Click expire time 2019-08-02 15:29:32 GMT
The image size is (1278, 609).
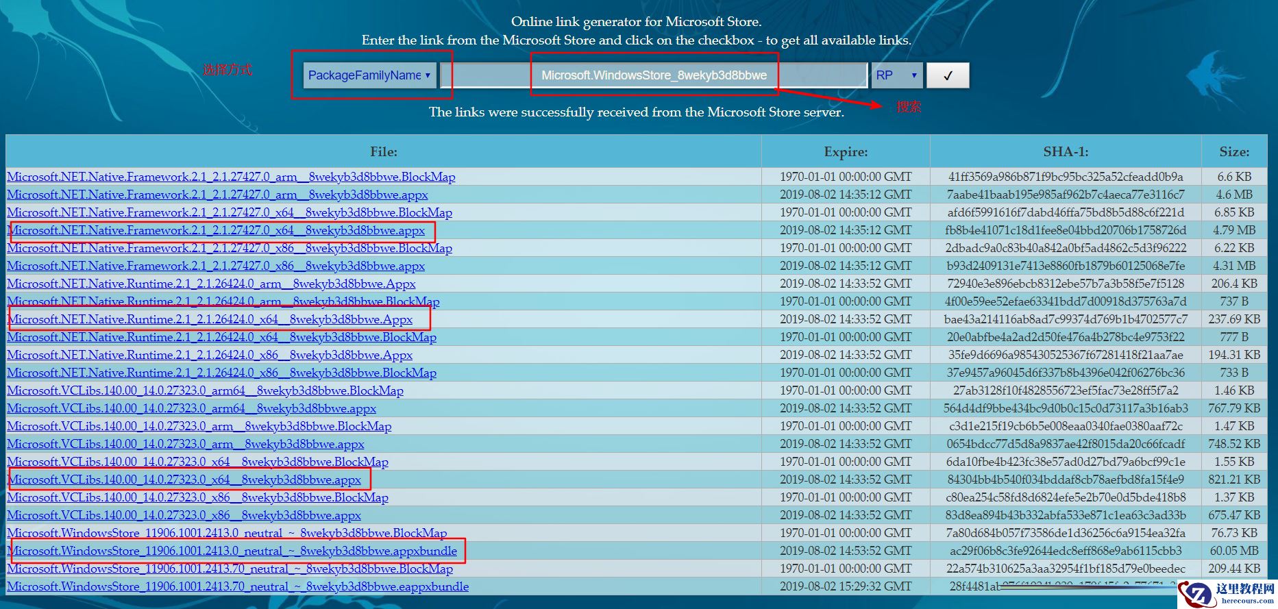coord(846,586)
